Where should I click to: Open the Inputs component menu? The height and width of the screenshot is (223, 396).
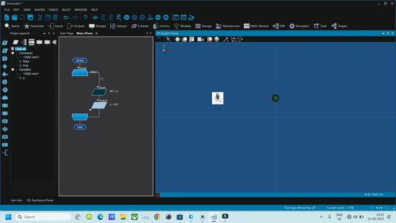[56, 26]
